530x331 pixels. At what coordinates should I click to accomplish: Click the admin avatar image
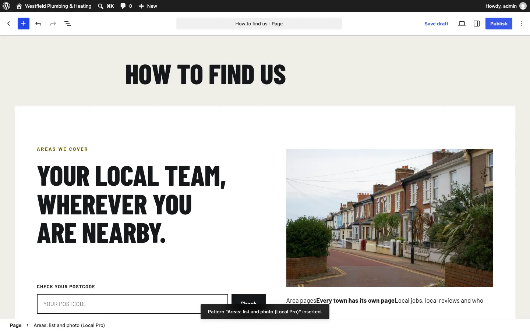pos(523,6)
